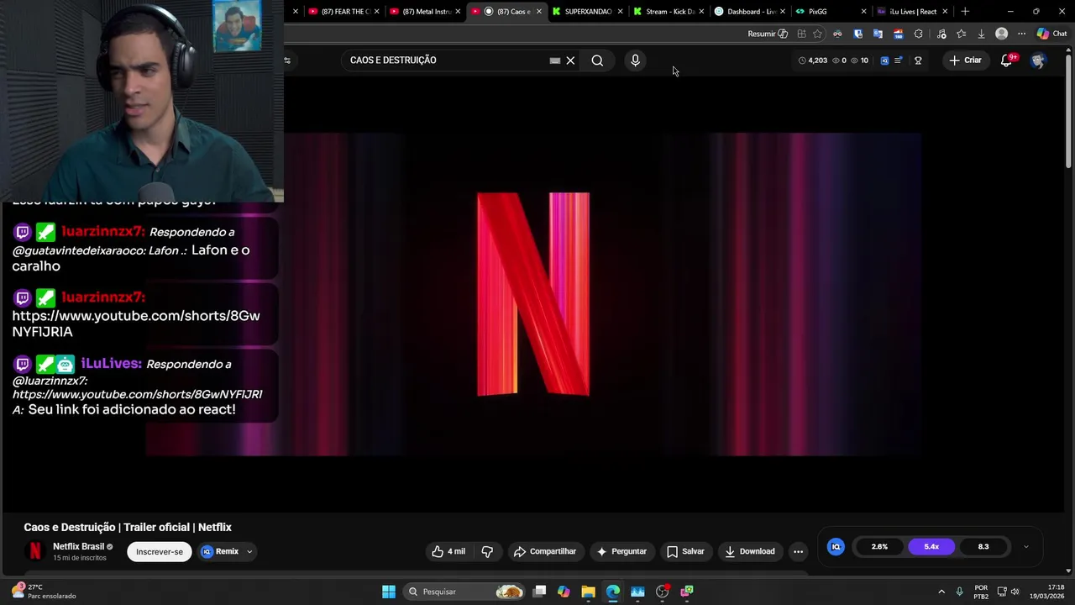Click the Netflix trailer video player
This screenshot has height=605, width=1075.
click(x=533, y=294)
